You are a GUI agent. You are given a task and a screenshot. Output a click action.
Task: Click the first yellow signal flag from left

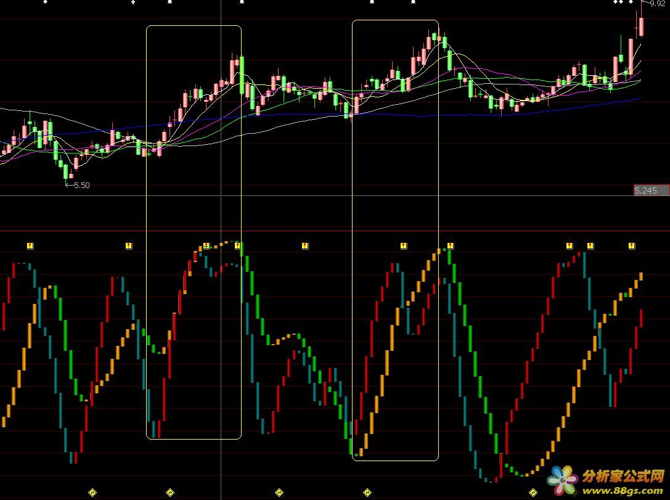coord(30,246)
